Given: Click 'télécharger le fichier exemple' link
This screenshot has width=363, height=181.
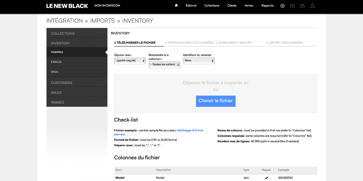Looking at the screenshot, I should pos(190,131).
